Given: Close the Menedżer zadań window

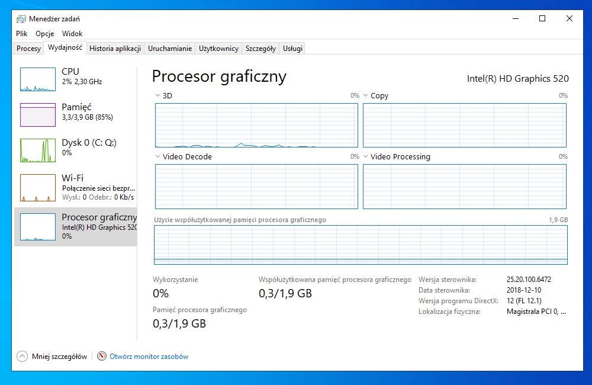Looking at the screenshot, I should click(570, 18).
